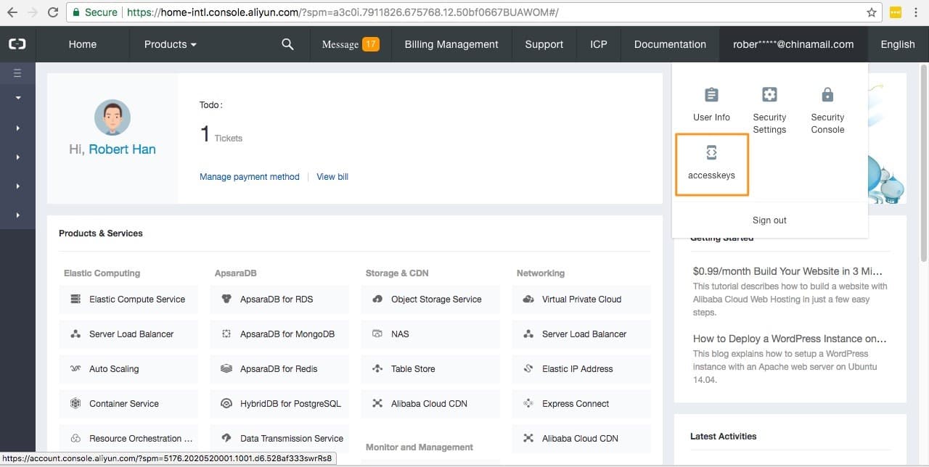
Task: Click the Manage payment method link
Action: click(250, 176)
